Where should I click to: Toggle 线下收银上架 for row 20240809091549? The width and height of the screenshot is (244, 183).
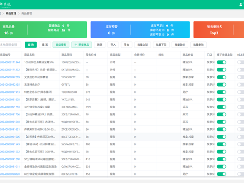[222, 144]
